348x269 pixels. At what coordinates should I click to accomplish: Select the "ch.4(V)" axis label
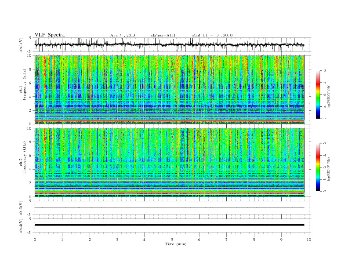tap(21, 225)
